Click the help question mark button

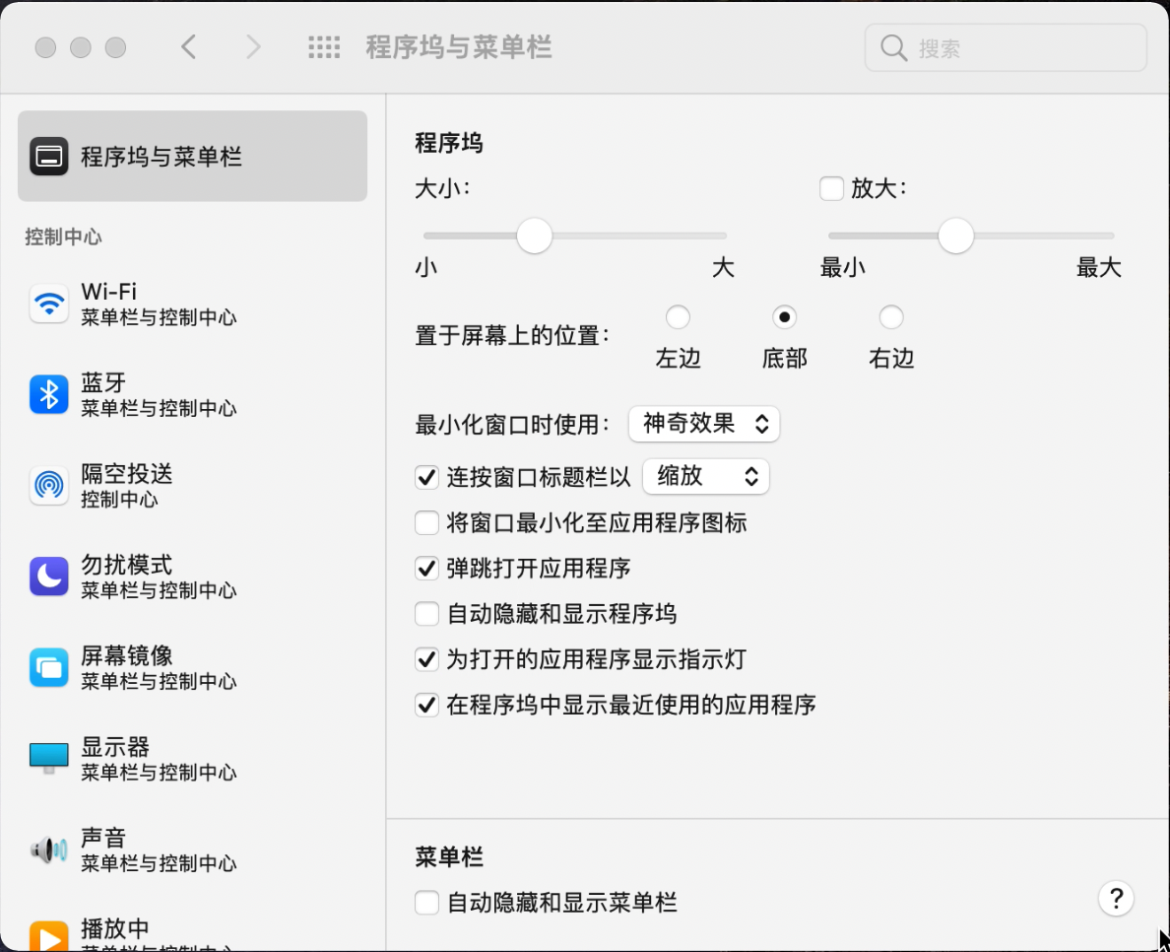(x=1116, y=899)
